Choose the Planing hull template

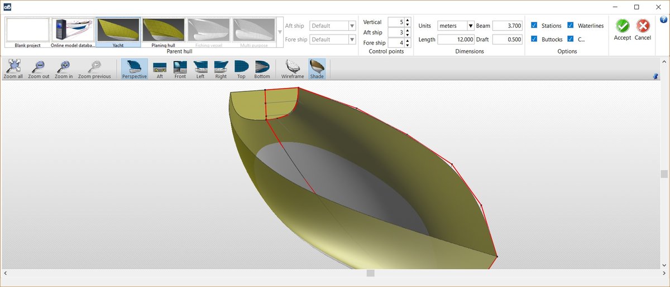pyautogui.click(x=164, y=32)
